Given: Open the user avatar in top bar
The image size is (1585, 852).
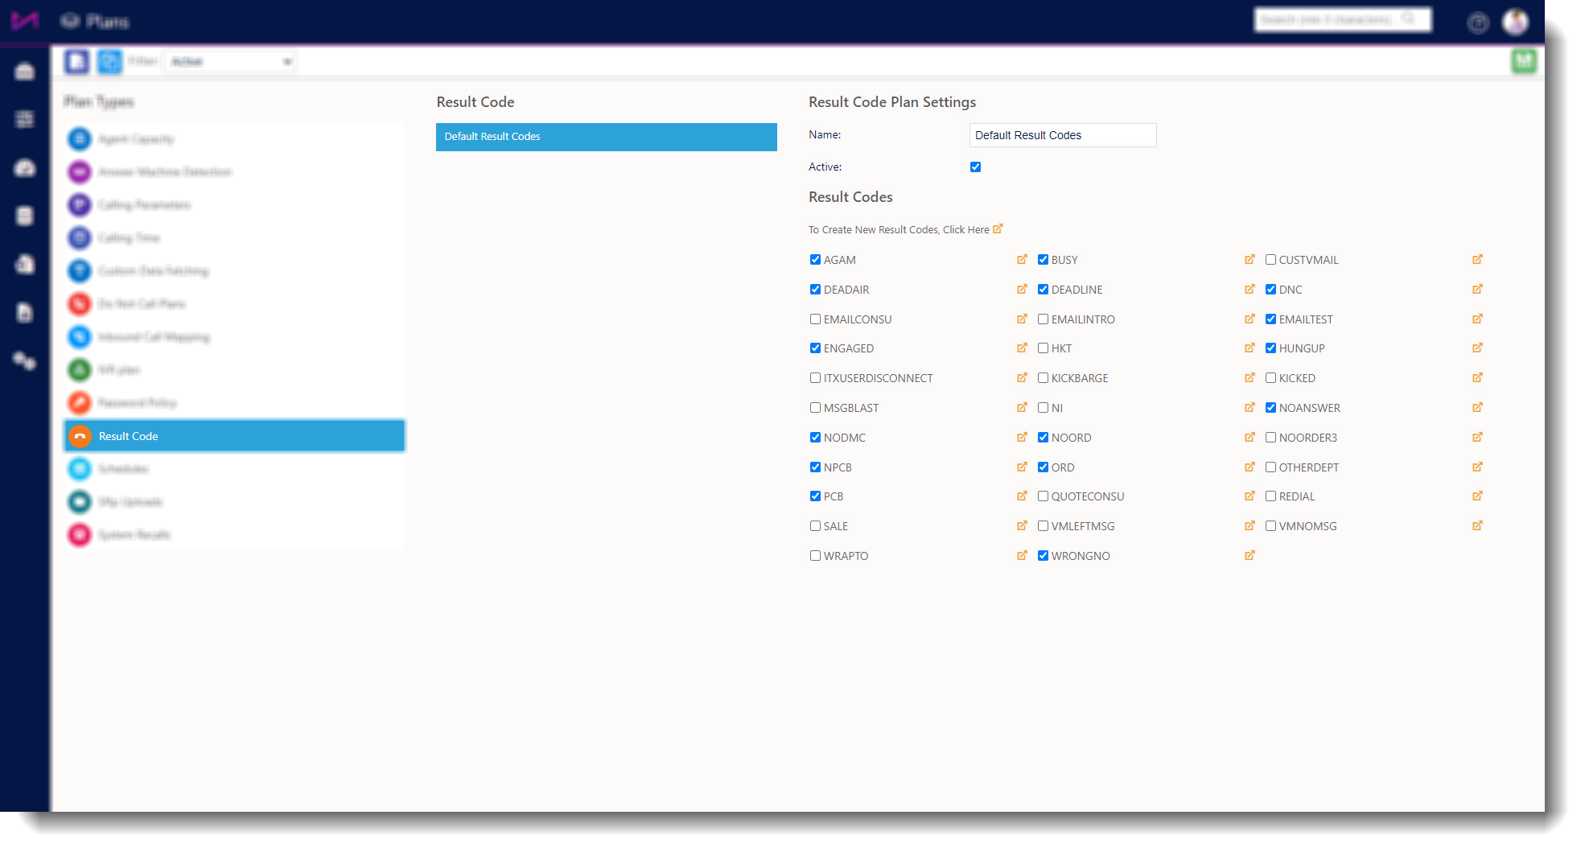Looking at the screenshot, I should tap(1516, 22).
